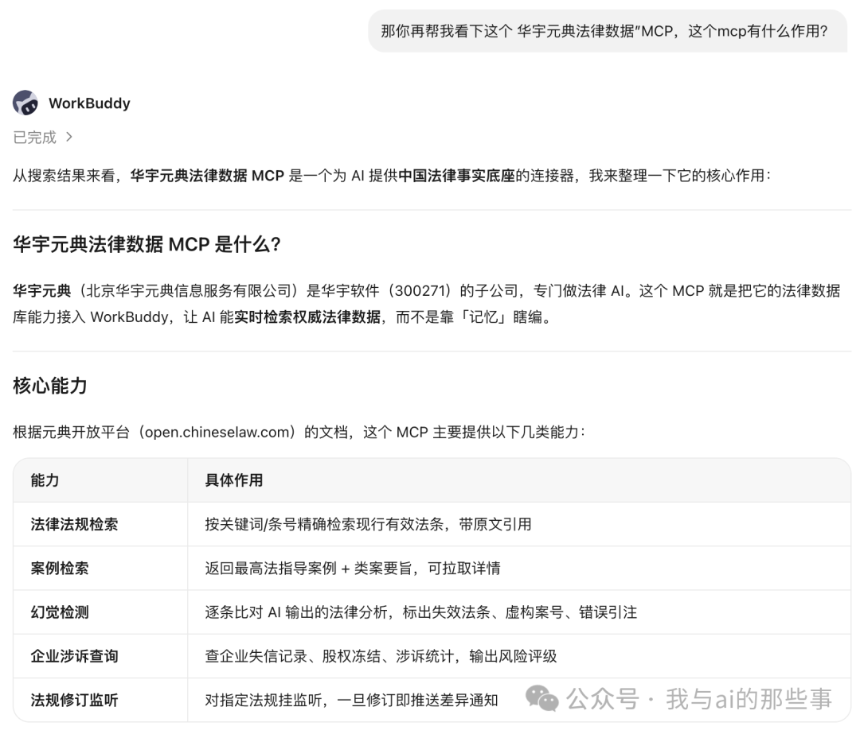The height and width of the screenshot is (734, 860).
Task: Click the bold 华宇元典 company name in the paragraph
Action: tap(41, 290)
